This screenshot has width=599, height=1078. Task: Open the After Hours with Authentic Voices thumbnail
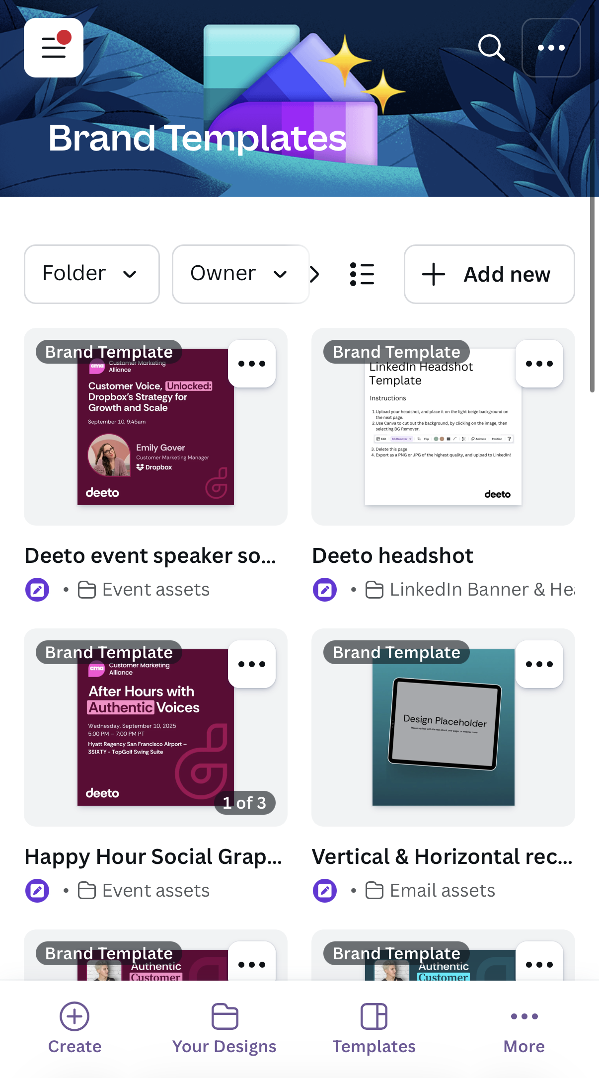tap(155, 727)
